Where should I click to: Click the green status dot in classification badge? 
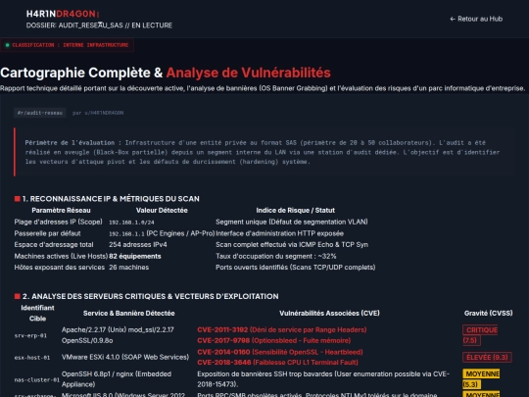(8, 45)
